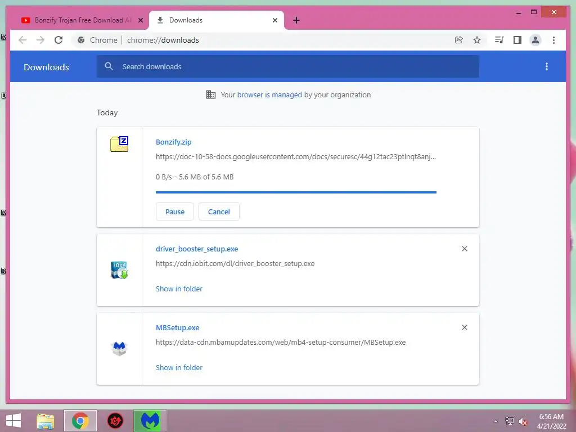Viewport: 576px width, 432px height.
Task: Open Chrome's three-dot main menu
Action: (553, 40)
